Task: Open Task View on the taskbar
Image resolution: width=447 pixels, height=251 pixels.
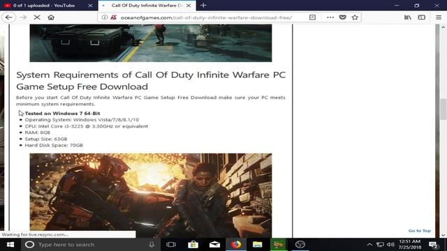Action: tap(171, 245)
